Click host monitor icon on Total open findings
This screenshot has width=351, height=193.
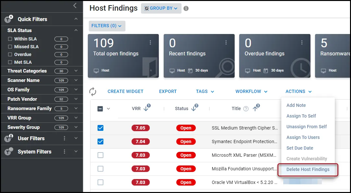click(x=96, y=71)
